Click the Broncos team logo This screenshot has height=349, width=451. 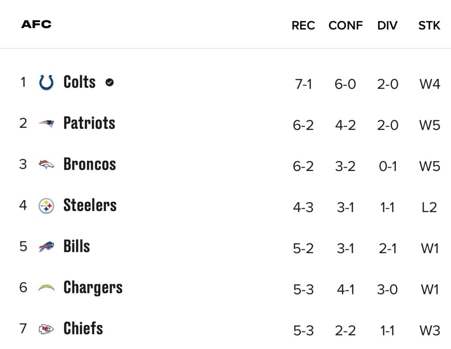tap(46, 164)
